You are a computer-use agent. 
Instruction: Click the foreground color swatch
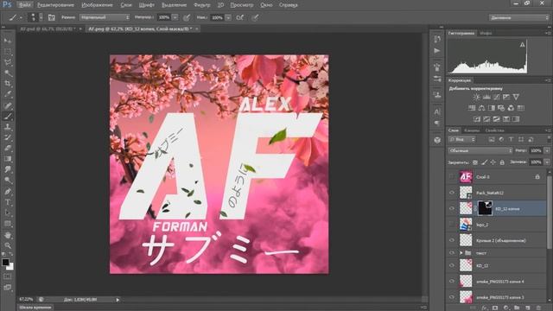[x=5, y=263]
